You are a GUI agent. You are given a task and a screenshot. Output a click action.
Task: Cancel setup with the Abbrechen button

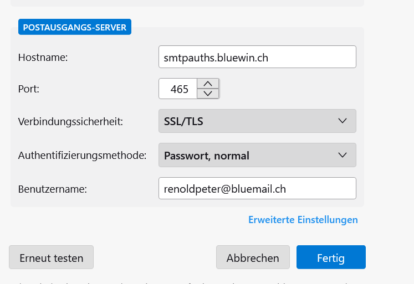point(253,257)
